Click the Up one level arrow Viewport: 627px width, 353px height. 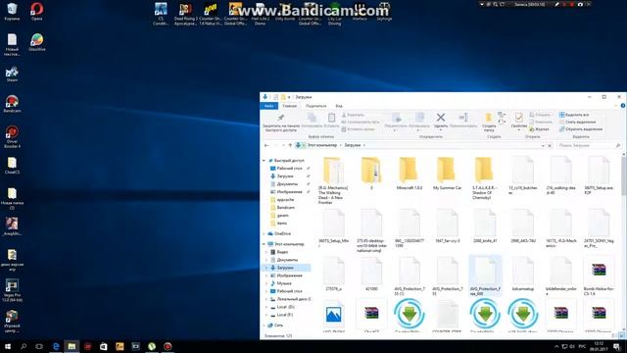click(x=290, y=145)
